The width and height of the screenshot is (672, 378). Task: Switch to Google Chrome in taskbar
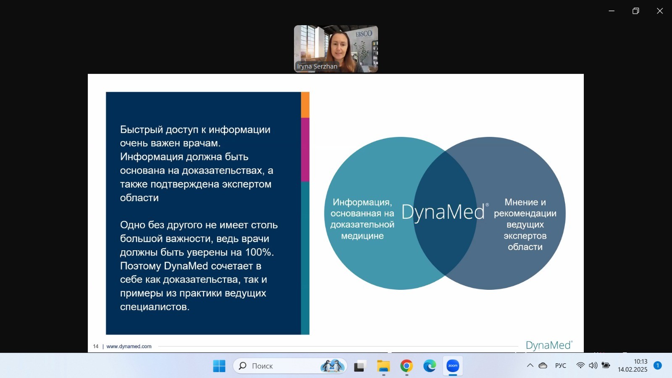tap(406, 366)
